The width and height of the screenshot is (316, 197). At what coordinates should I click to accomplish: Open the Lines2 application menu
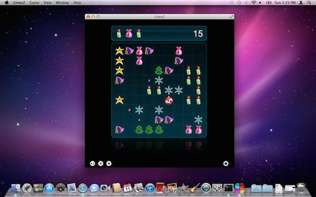(x=19, y=3)
